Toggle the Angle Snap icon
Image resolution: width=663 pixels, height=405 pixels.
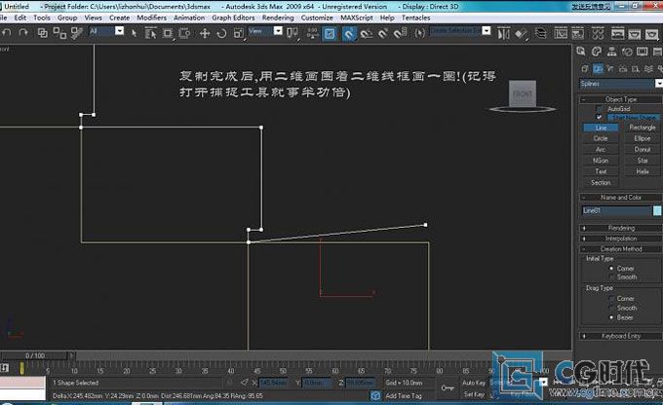click(367, 33)
